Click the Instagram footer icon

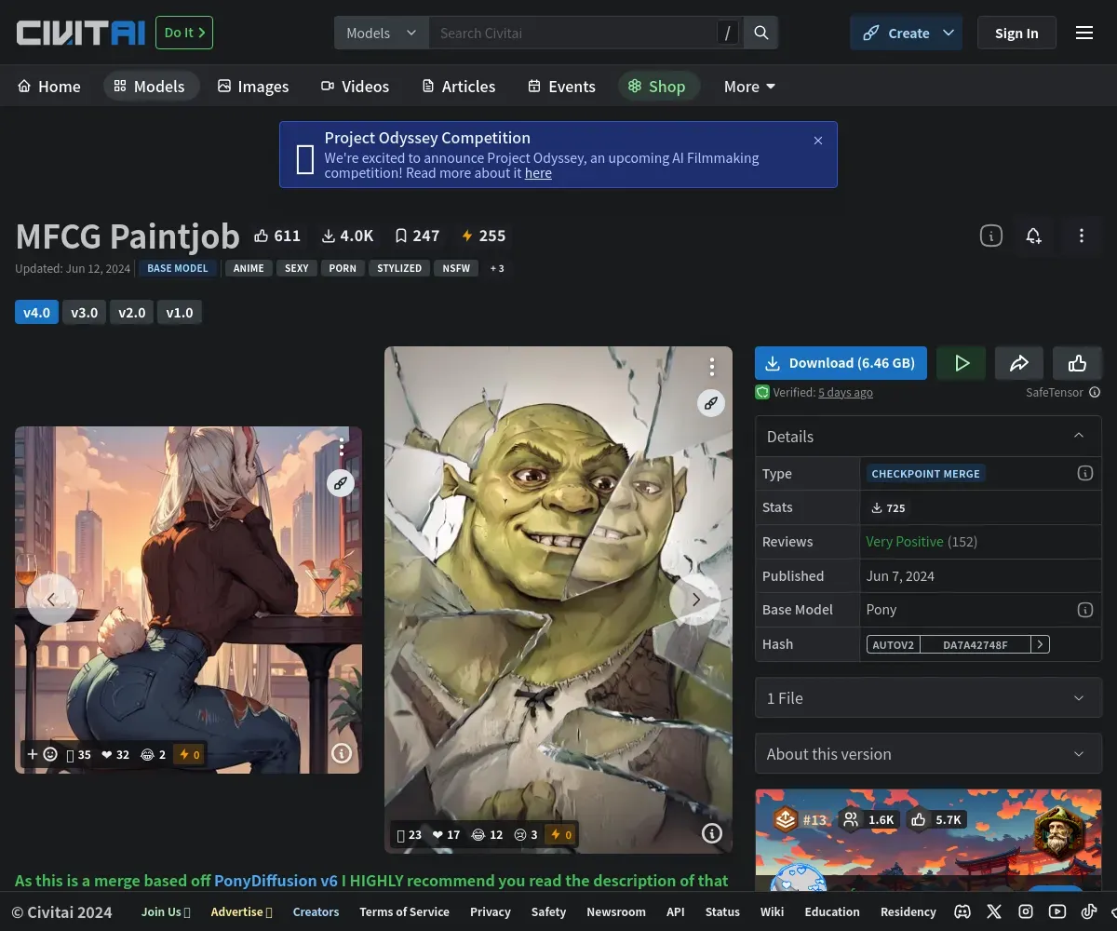pos(1026,911)
